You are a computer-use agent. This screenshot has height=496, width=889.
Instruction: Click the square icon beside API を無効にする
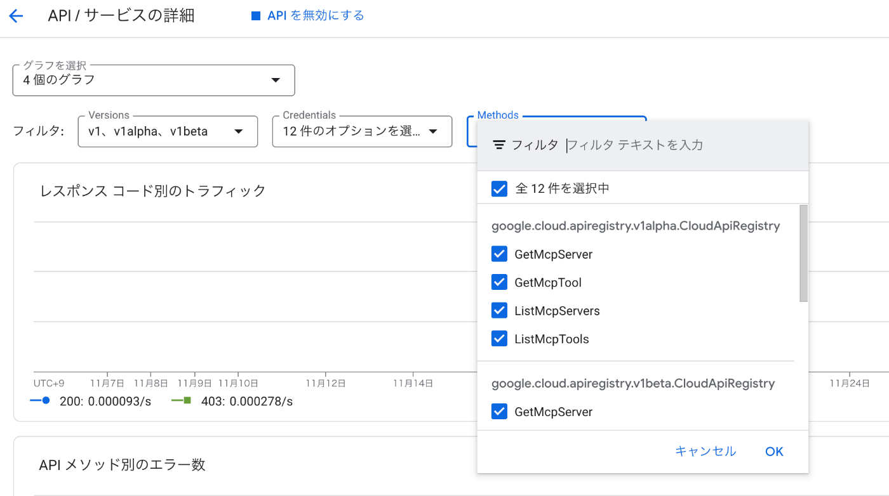[x=256, y=16]
